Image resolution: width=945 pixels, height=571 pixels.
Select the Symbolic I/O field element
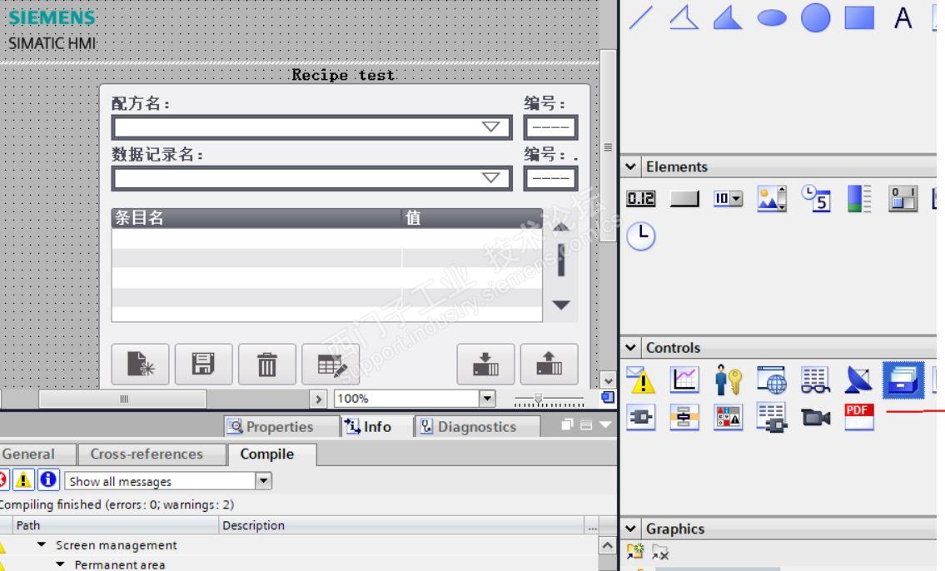tap(728, 198)
